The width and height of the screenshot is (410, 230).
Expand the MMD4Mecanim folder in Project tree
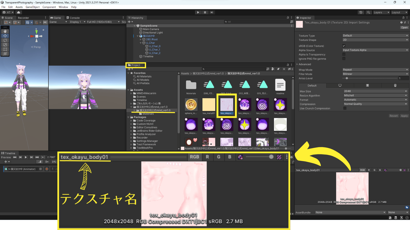131,93
